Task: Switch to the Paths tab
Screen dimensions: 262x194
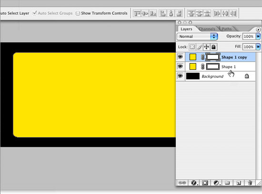Action: tap(227, 29)
